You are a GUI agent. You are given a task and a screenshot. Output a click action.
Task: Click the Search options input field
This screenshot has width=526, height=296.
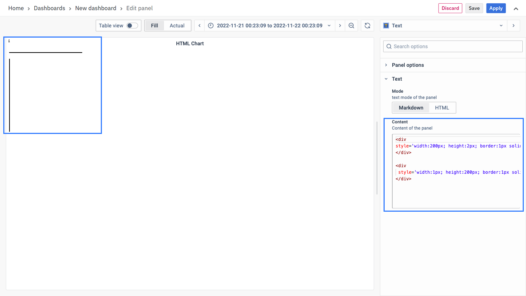(x=453, y=46)
